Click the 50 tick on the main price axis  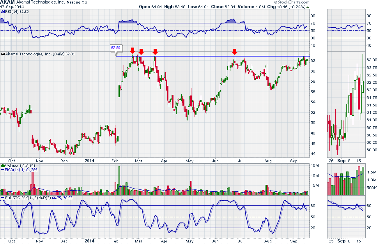pos(313,123)
